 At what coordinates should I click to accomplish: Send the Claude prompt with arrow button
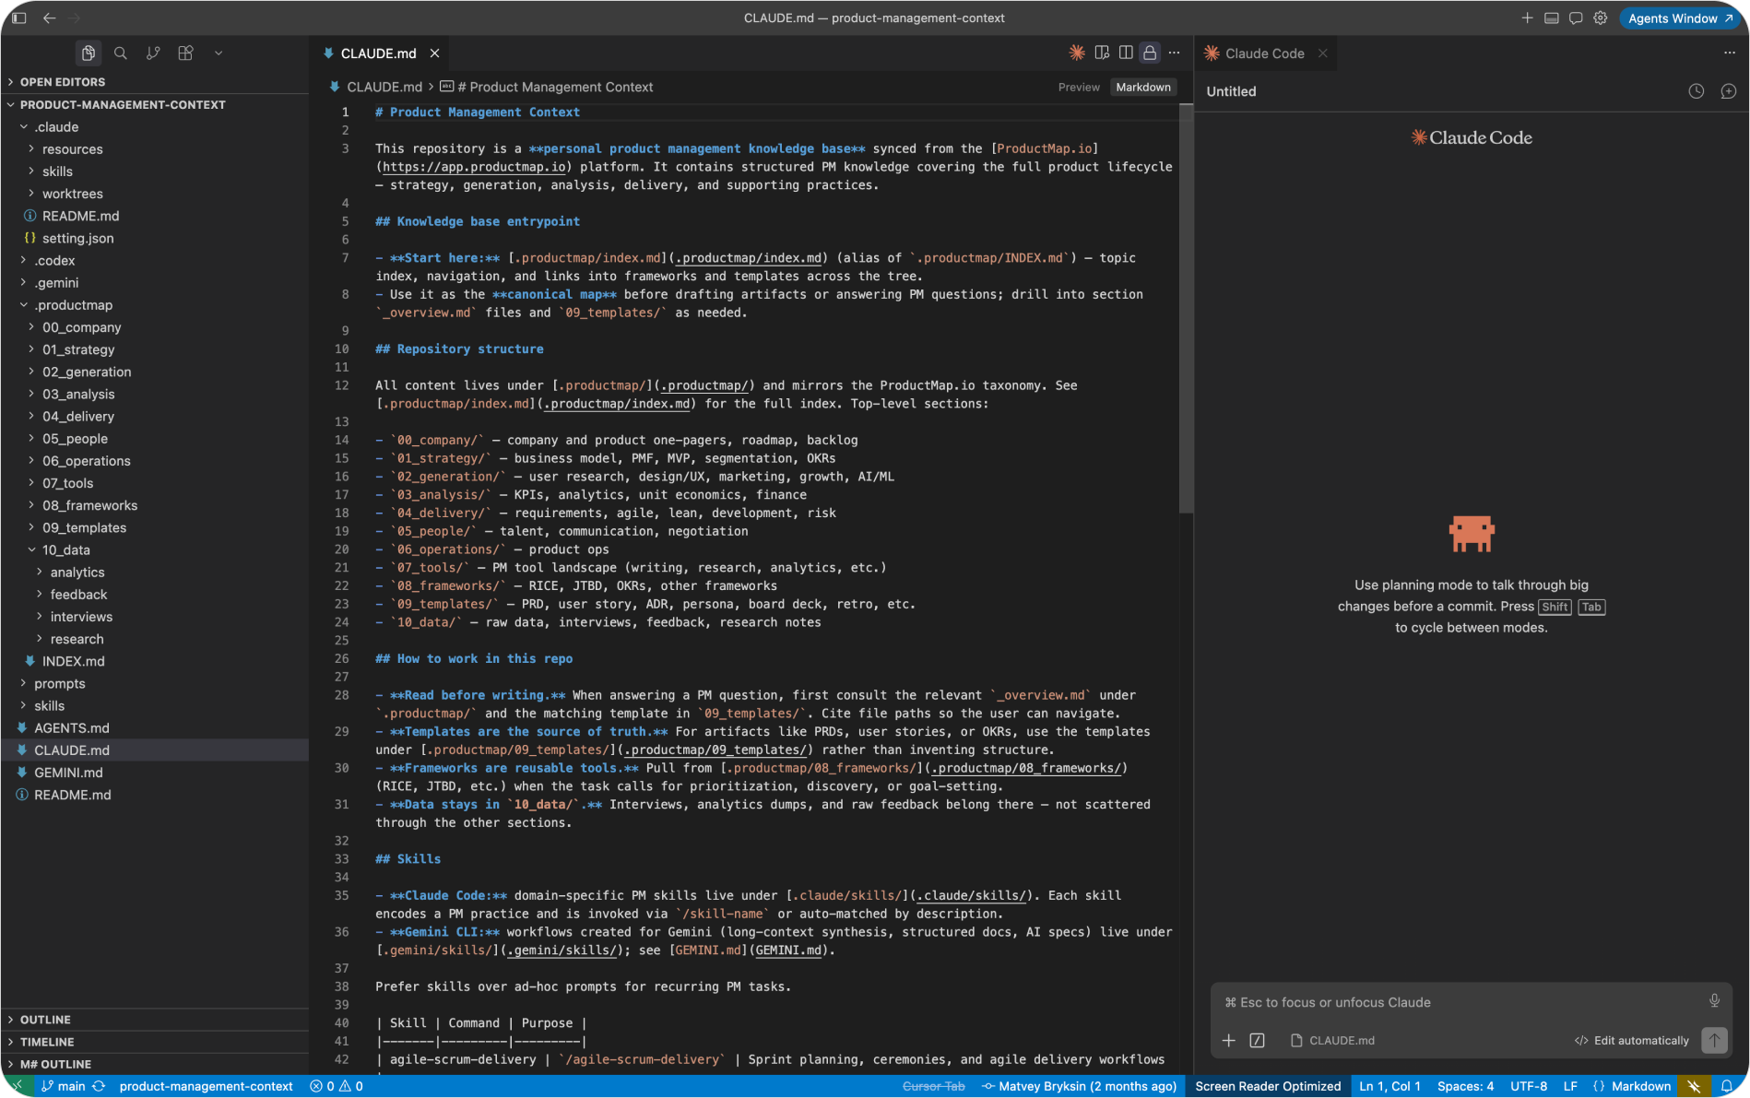[1714, 1040]
